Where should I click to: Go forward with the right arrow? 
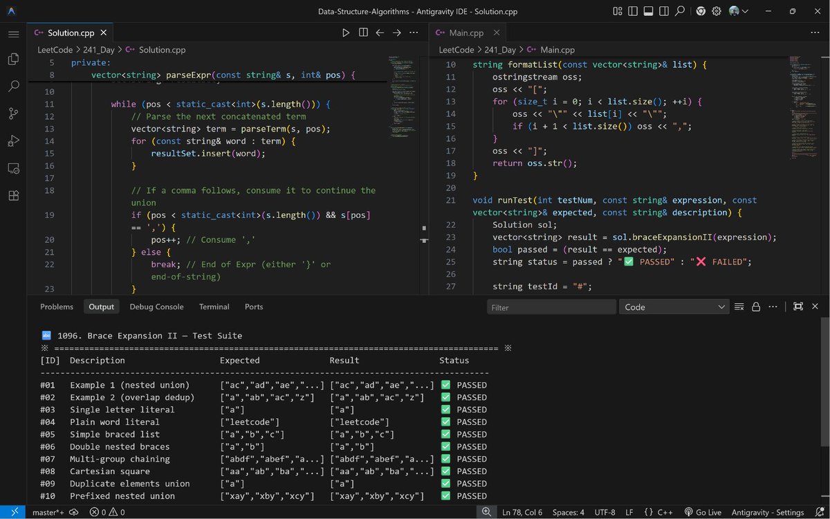(397, 33)
